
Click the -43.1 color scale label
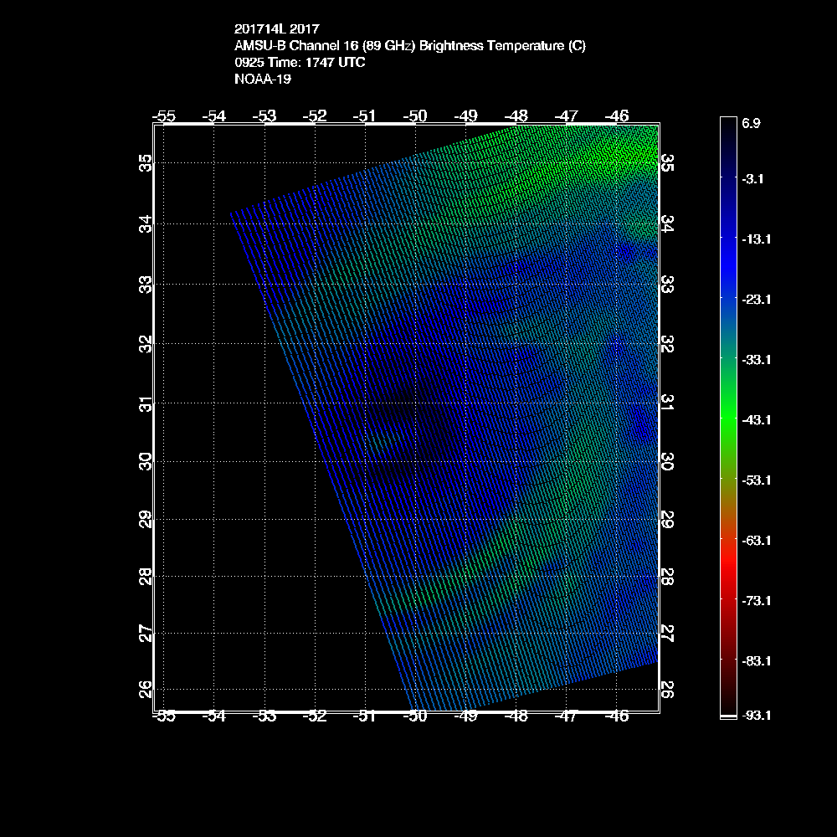coord(756,420)
